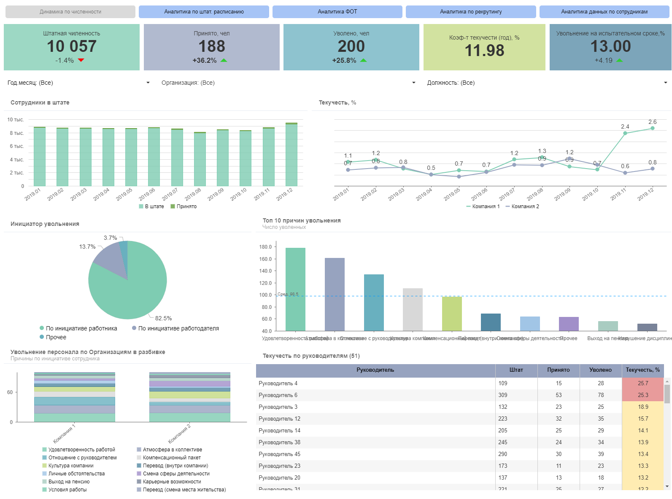Click green up arrow in Уволено card
This screenshot has height=499, width=672.
363,60
